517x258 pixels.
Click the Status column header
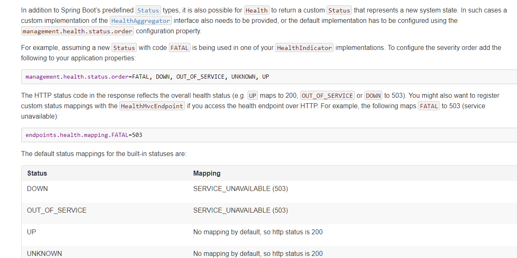click(x=37, y=173)
